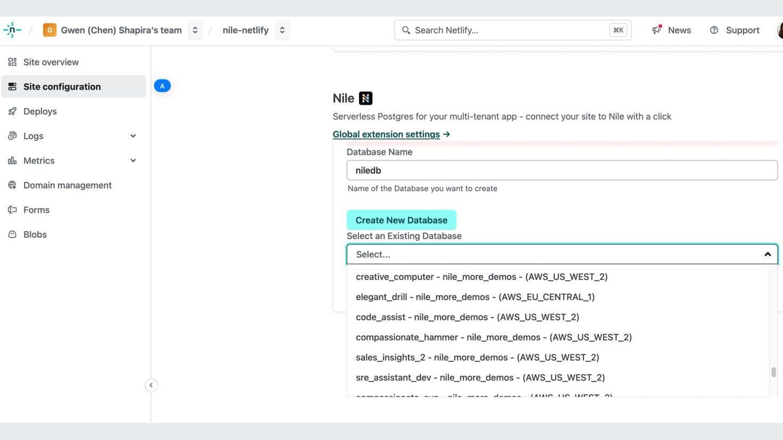Screen dimensions: 783x440
Task: Click the Netlify logo icon
Action: [12, 30]
